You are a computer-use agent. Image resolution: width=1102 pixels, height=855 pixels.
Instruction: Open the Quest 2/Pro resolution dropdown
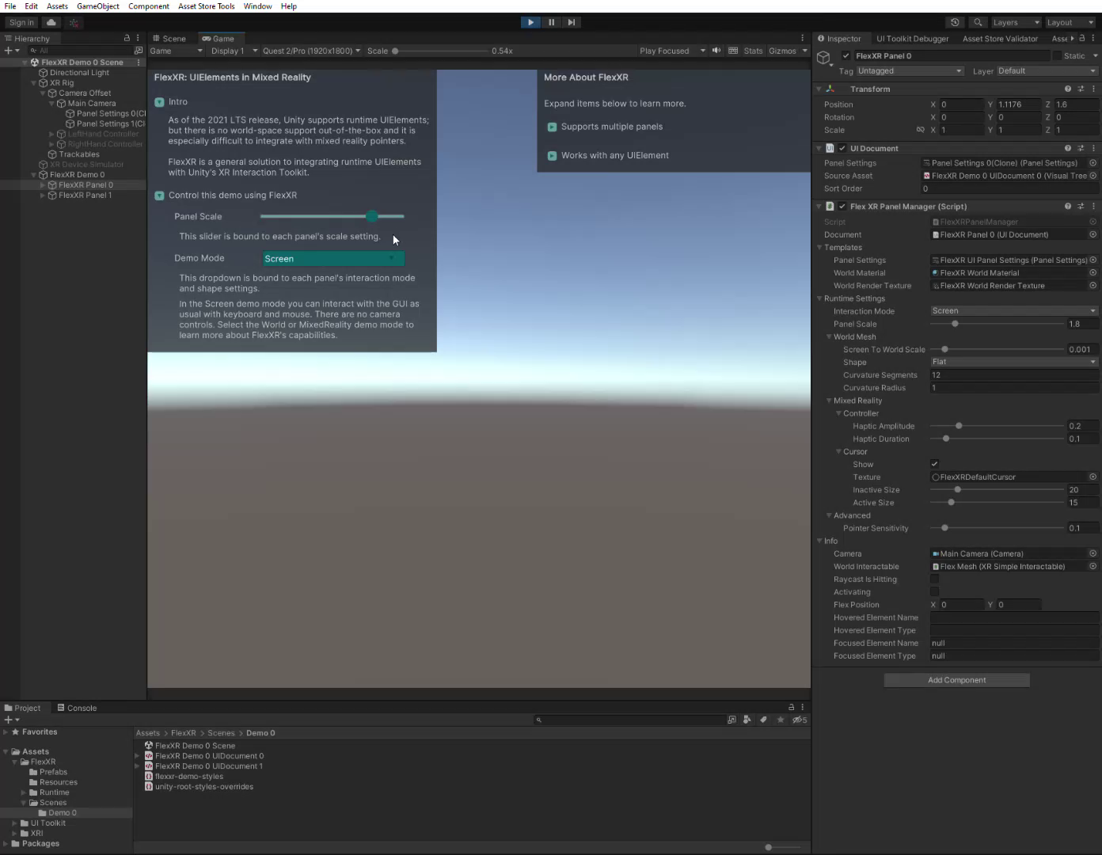(311, 51)
